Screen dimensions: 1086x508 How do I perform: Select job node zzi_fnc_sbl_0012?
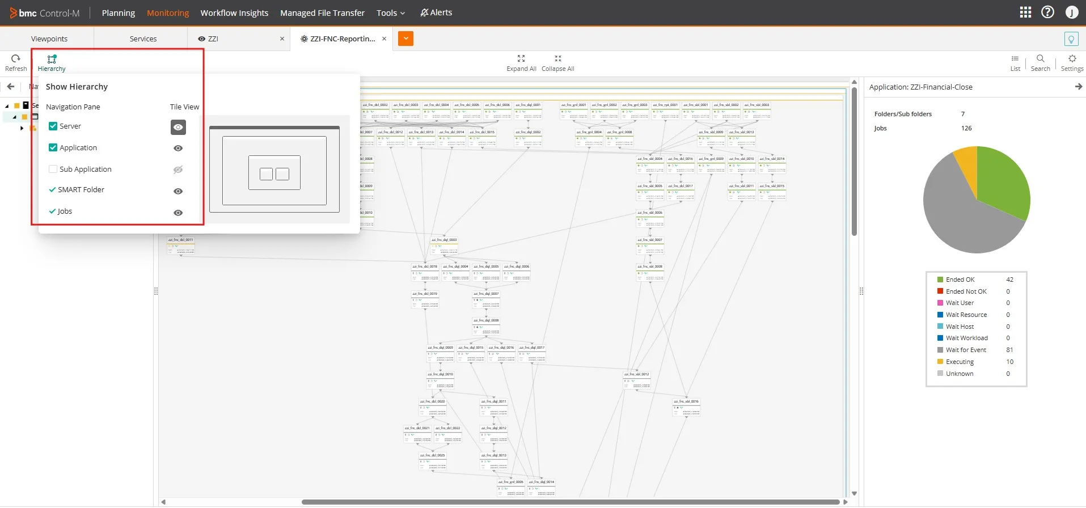click(637, 381)
